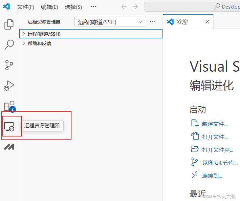240x201 pixels.
Task: Open the Run and Debug view icon
Action: coord(9,86)
